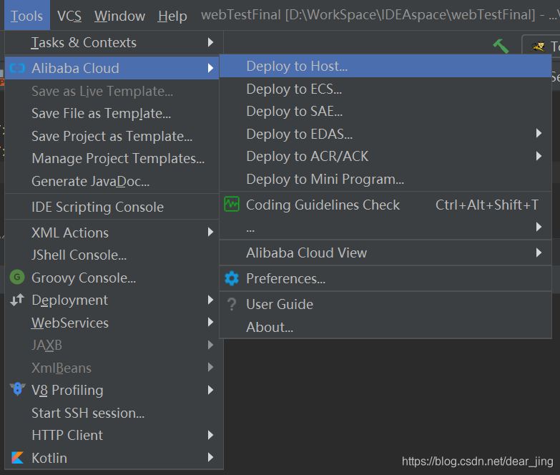The image size is (560, 475).
Task: Open Alibaba Cloud Preferences...
Action: coord(385,278)
